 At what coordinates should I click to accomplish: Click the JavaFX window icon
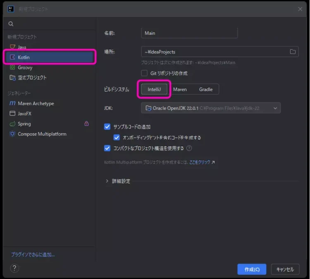tap(12, 113)
